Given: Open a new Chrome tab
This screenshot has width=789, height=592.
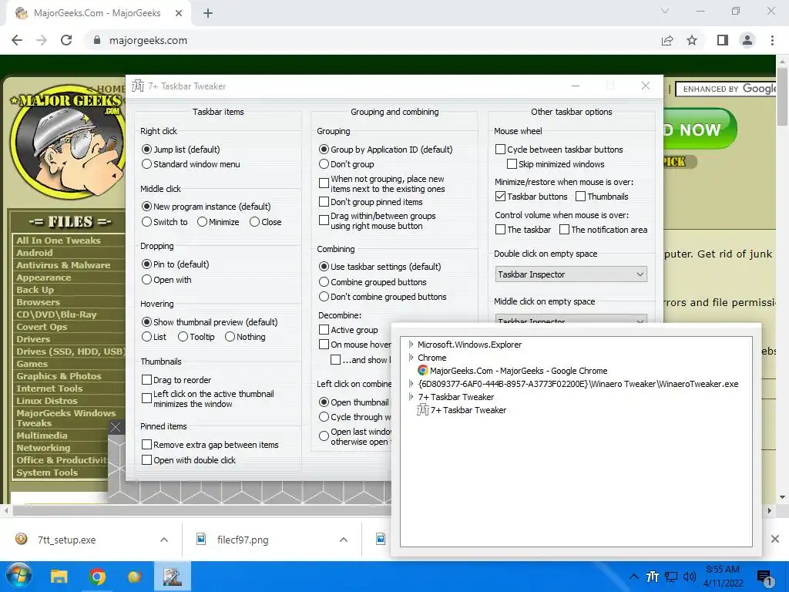Looking at the screenshot, I should 208,13.
